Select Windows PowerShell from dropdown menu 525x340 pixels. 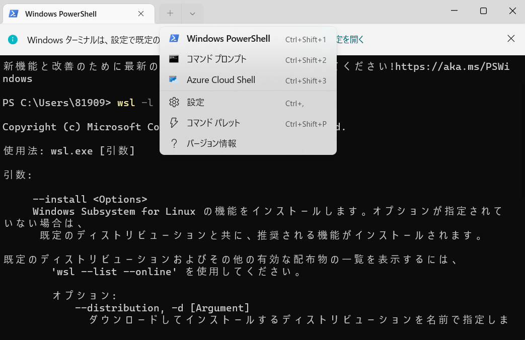[x=248, y=39]
